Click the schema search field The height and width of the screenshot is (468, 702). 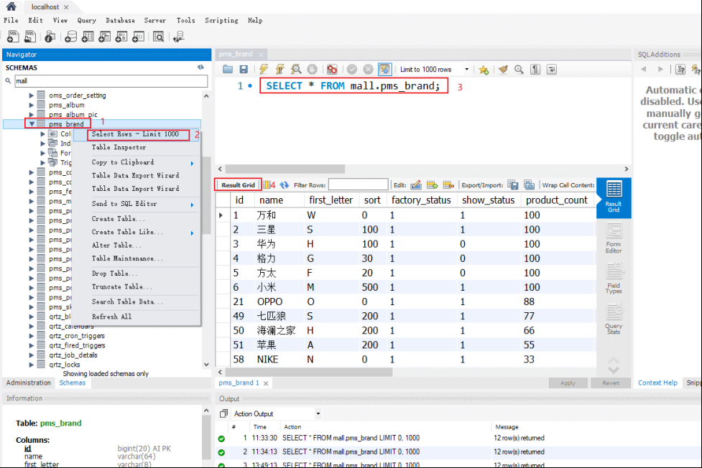111,81
